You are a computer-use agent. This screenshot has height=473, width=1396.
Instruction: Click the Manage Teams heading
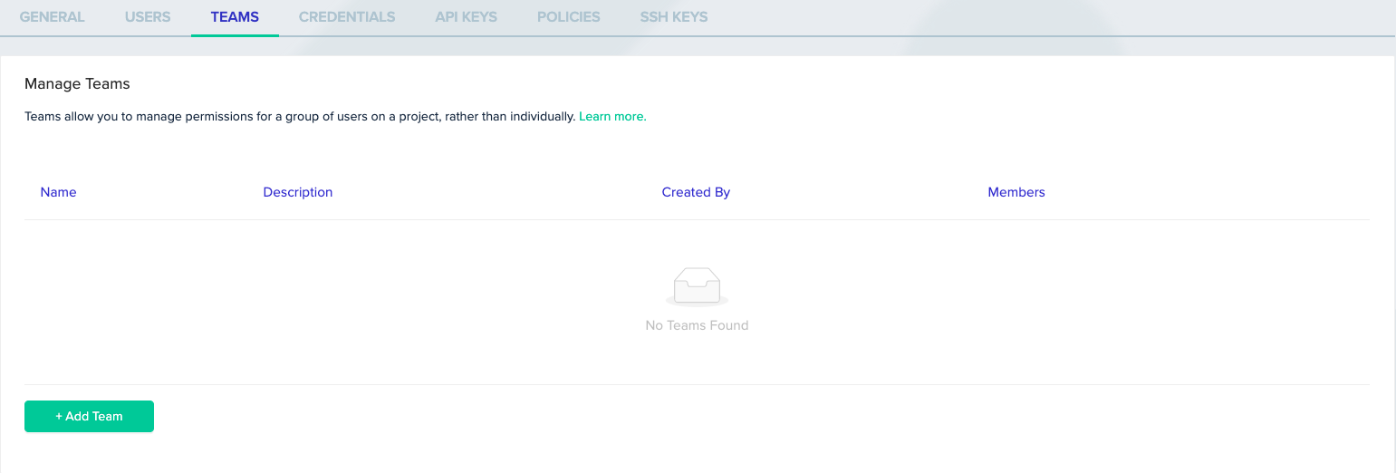coord(77,84)
